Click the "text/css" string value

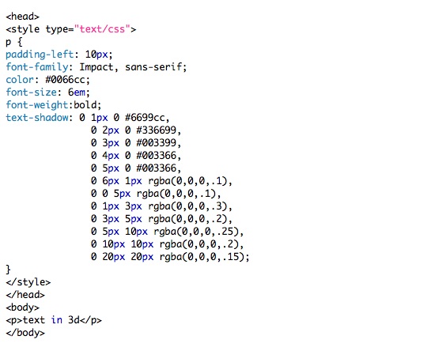[102, 29]
